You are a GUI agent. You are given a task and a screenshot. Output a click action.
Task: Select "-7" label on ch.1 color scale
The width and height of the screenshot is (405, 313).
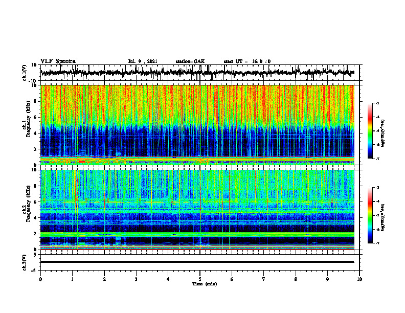[x=377, y=159]
